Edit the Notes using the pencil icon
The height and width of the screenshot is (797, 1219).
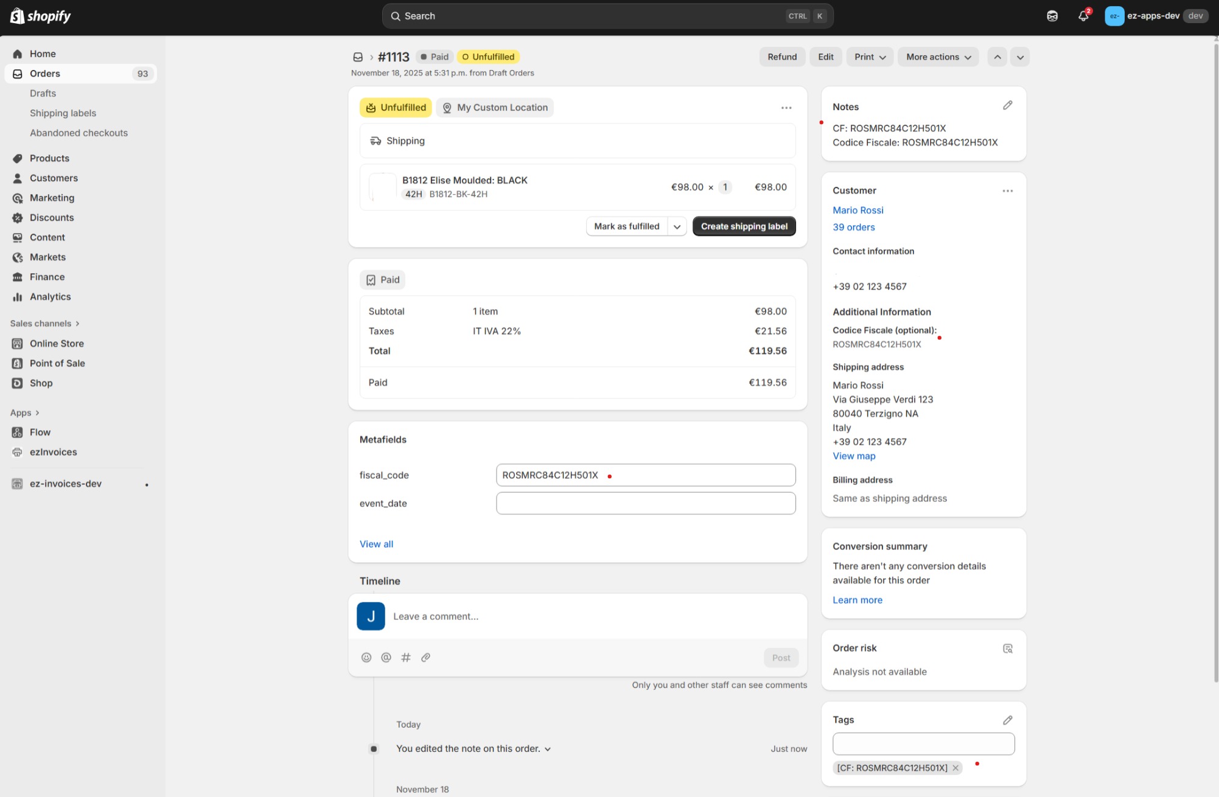1007,105
